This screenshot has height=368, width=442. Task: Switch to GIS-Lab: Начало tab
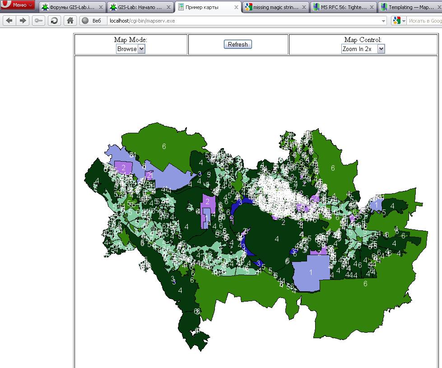pos(140,7)
